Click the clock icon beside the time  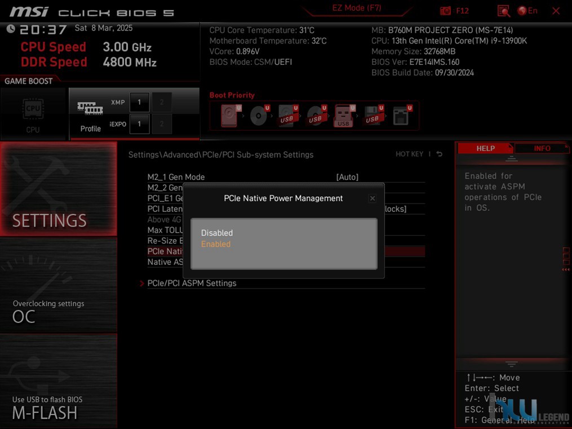[x=11, y=28]
